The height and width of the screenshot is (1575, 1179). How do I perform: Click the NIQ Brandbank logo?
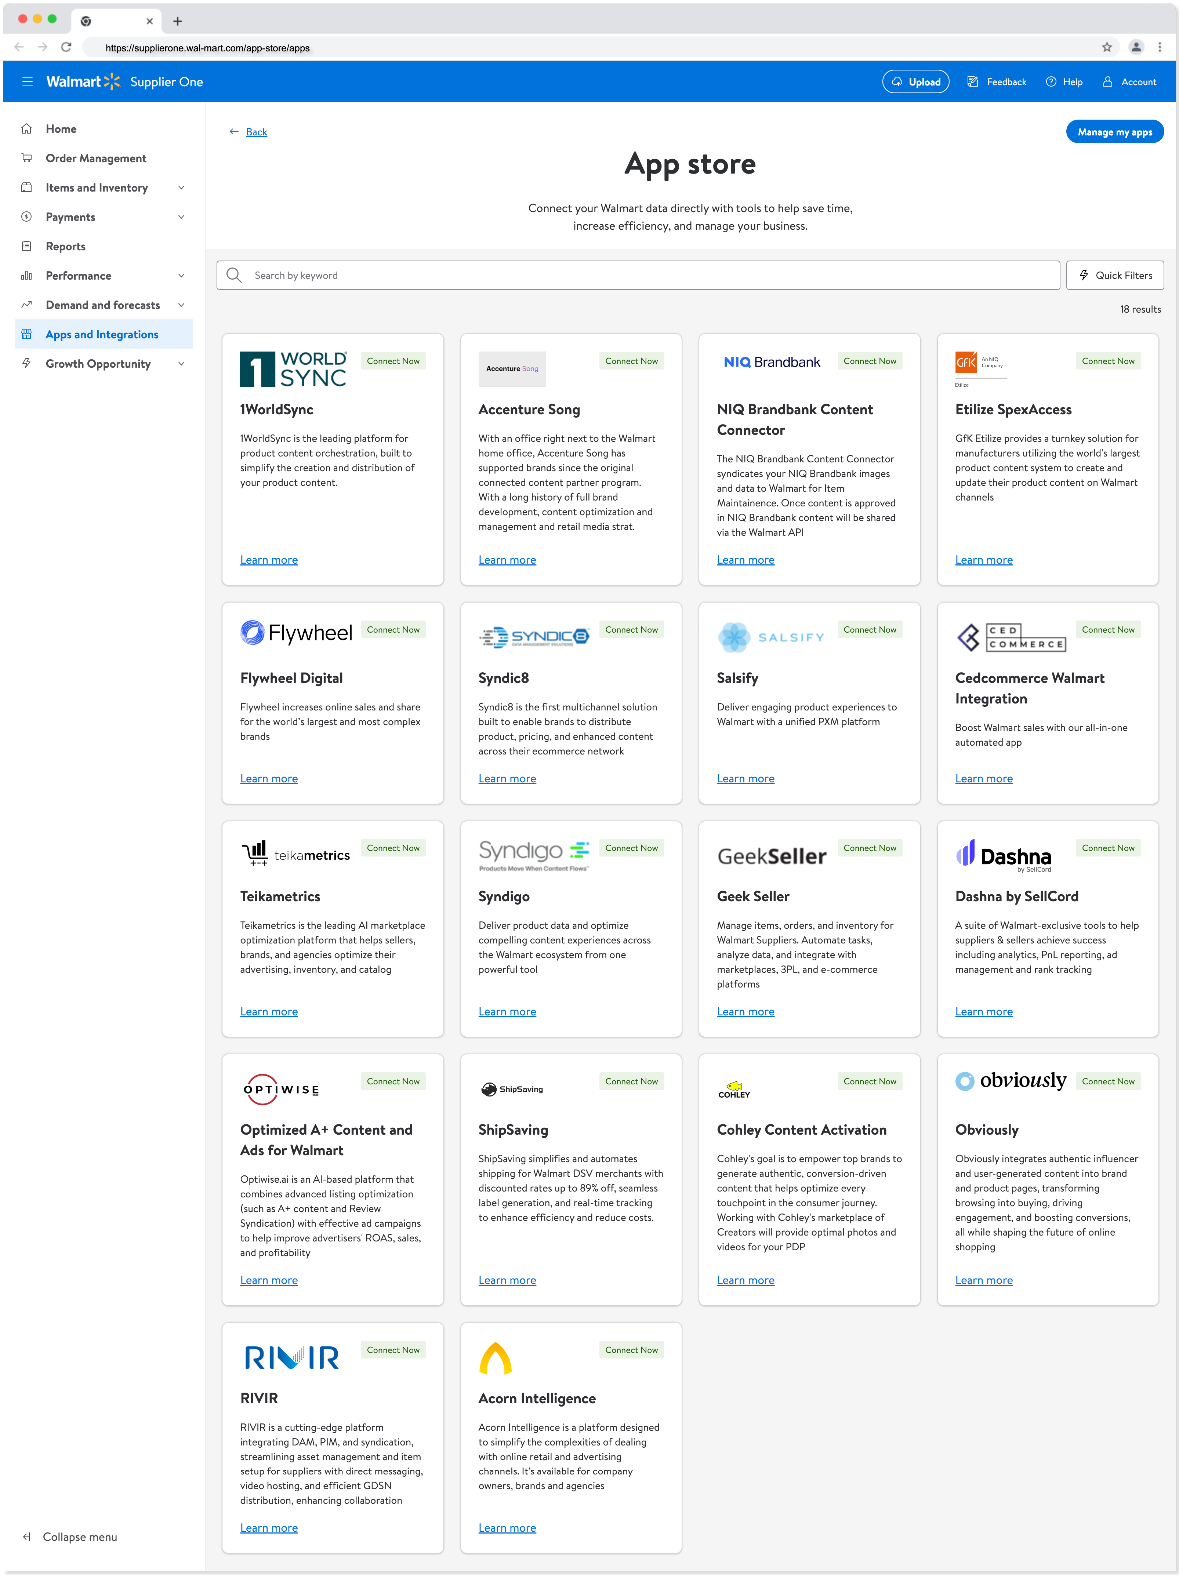pos(772,363)
